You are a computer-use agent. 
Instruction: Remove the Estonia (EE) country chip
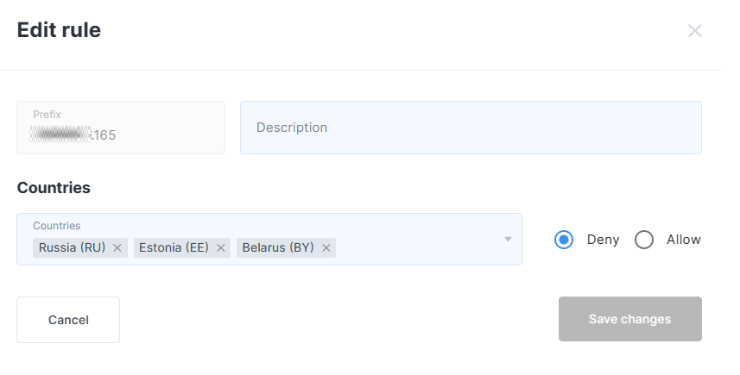pos(220,247)
